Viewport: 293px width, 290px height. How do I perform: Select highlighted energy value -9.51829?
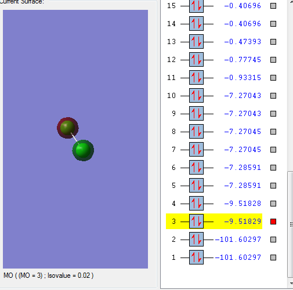coord(243,222)
